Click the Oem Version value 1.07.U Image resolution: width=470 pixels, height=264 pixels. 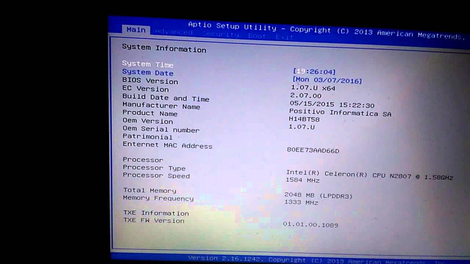[301, 127]
